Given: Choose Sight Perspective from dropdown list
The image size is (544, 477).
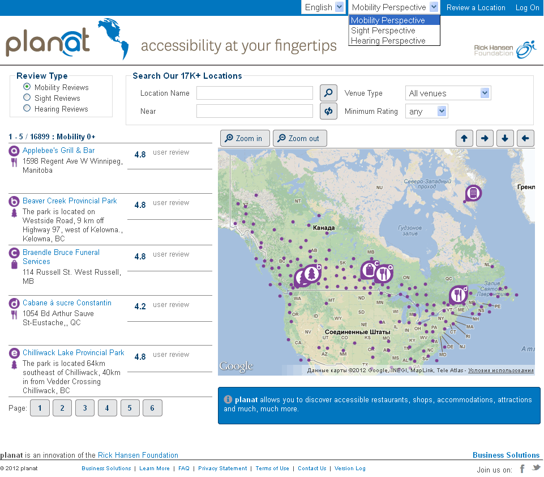Looking at the screenshot, I should (395, 31).
